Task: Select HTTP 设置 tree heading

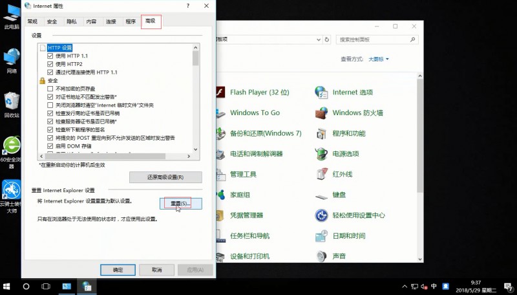Action: click(x=59, y=48)
